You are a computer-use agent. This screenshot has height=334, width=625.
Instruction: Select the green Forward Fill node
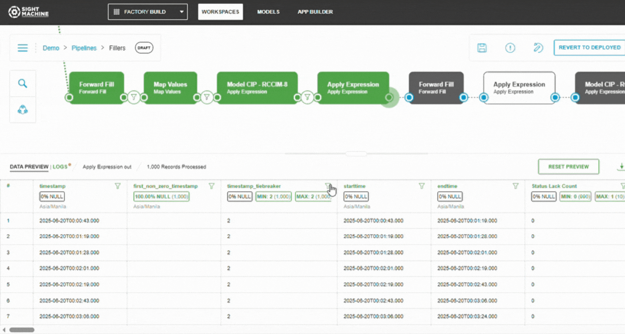click(x=96, y=88)
